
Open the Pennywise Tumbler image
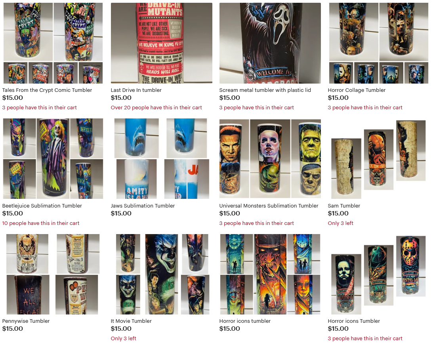[53, 274]
